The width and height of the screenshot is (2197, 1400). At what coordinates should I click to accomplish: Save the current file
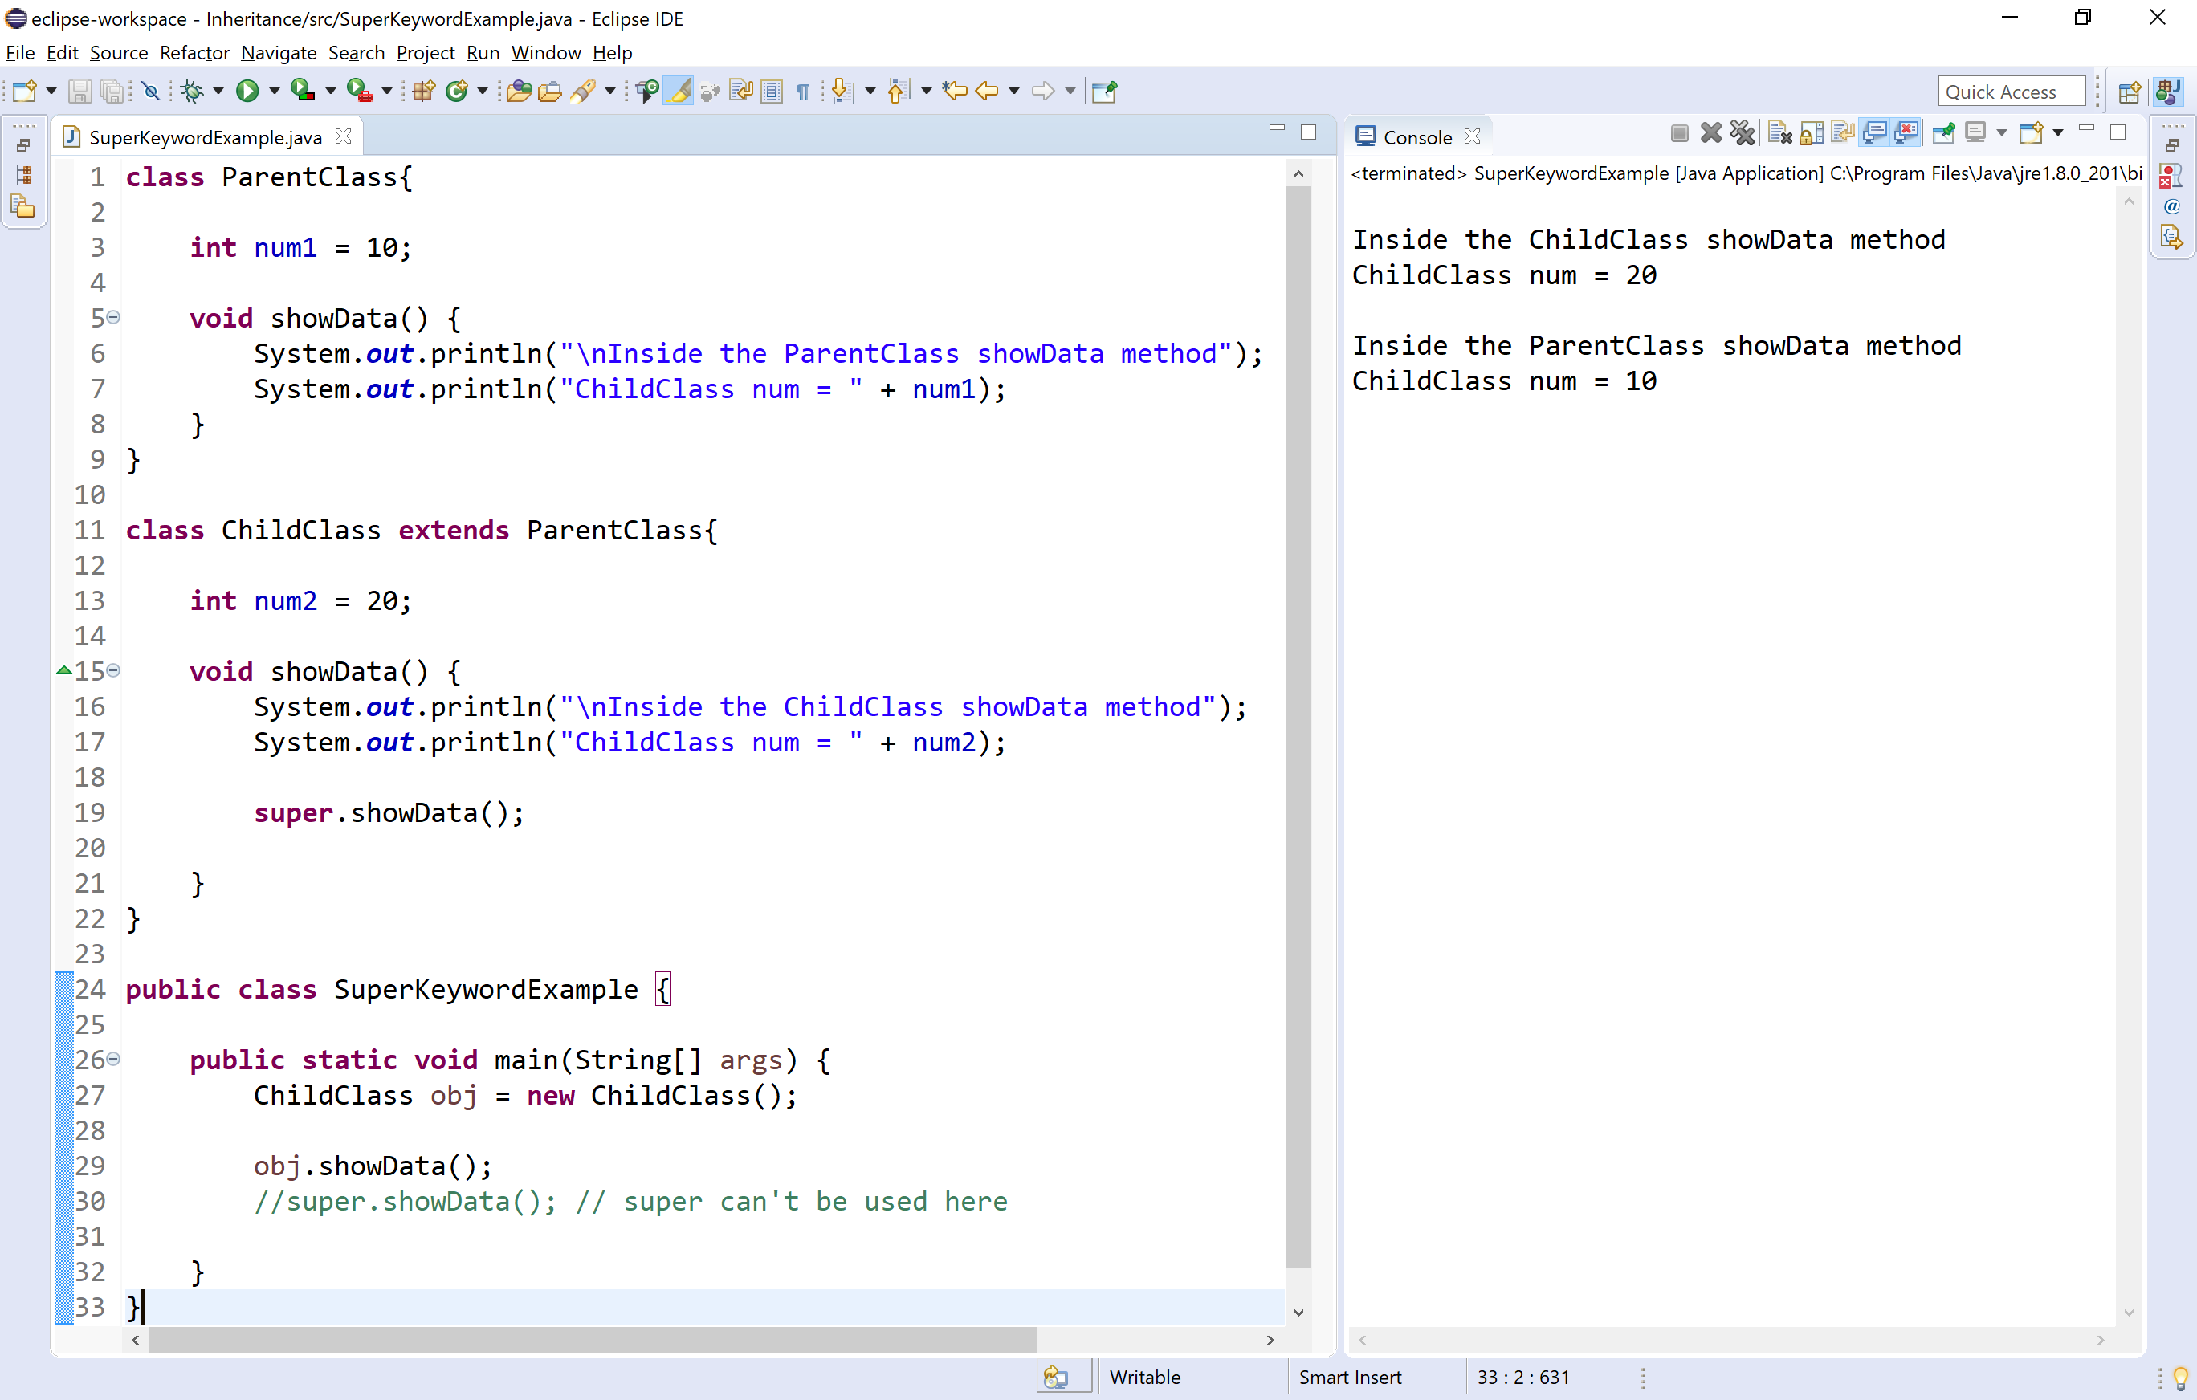tap(79, 90)
